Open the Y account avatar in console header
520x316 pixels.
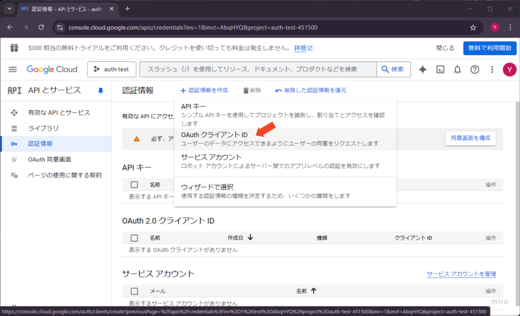pos(510,69)
